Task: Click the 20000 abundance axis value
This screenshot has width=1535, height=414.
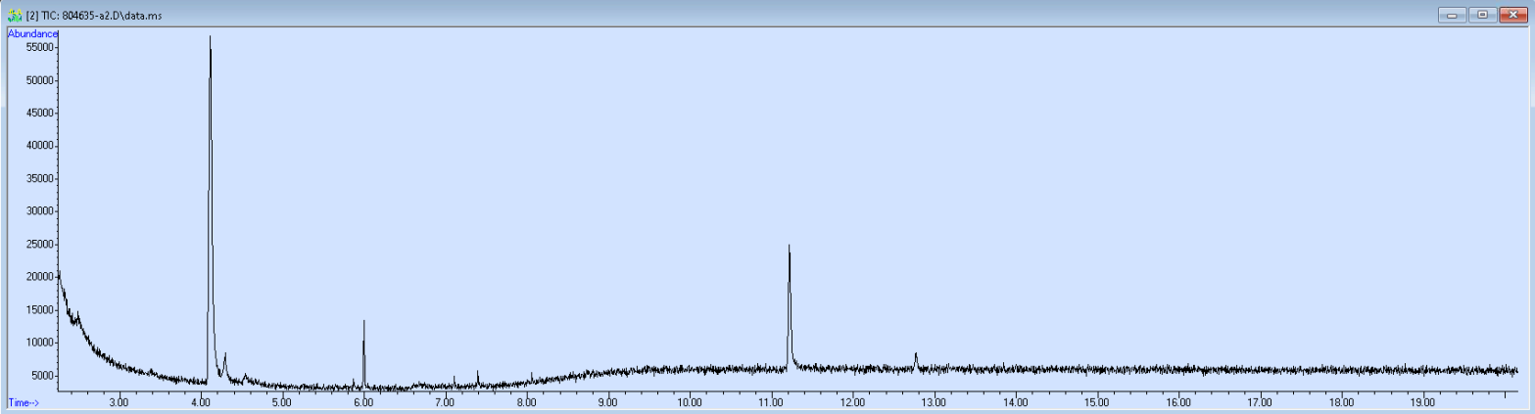Action: [38, 277]
